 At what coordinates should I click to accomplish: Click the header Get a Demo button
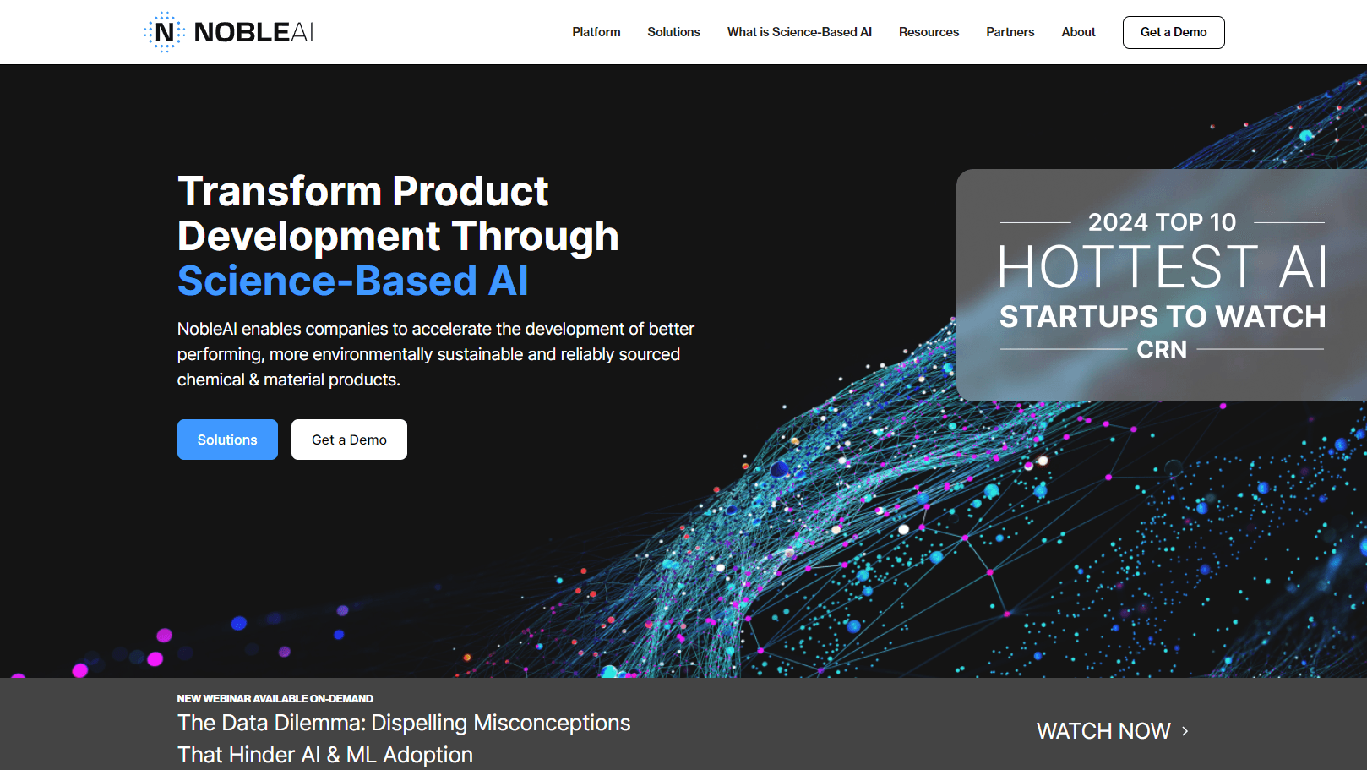coord(1174,32)
